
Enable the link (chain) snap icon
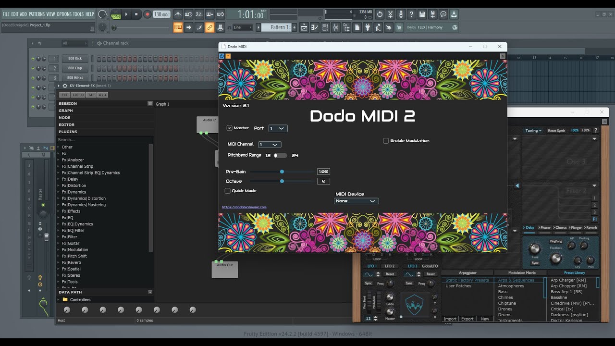click(x=209, y=27)
